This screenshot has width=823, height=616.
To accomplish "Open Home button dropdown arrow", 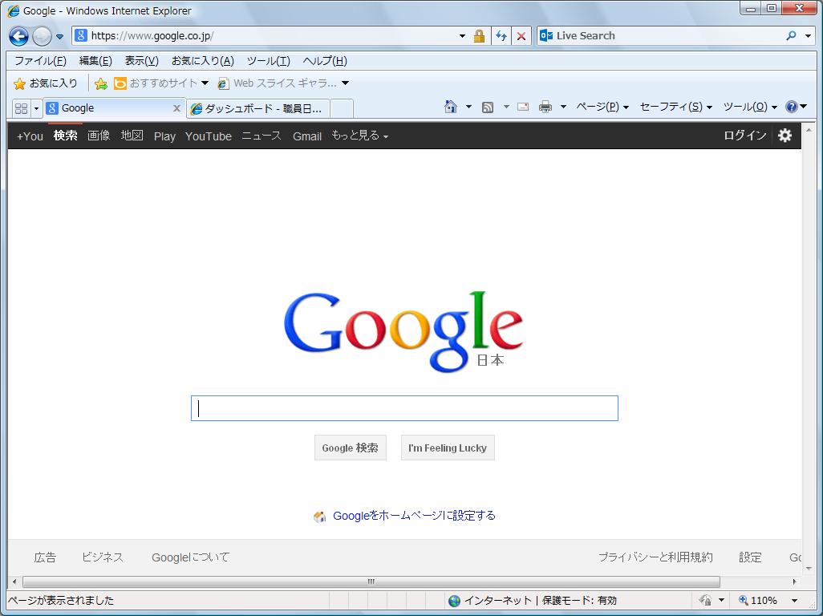I will [x=468, y=107].
